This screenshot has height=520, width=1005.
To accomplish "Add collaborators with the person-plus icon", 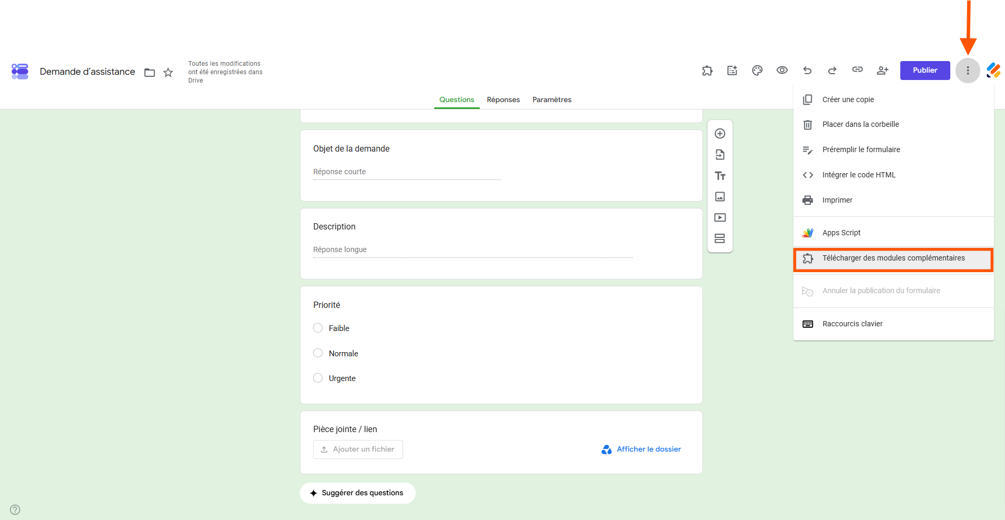I will (882, 71).
